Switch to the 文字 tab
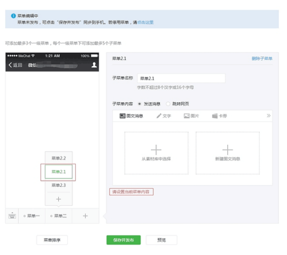The width and height of the screenshot is (287, 255). 163,116
